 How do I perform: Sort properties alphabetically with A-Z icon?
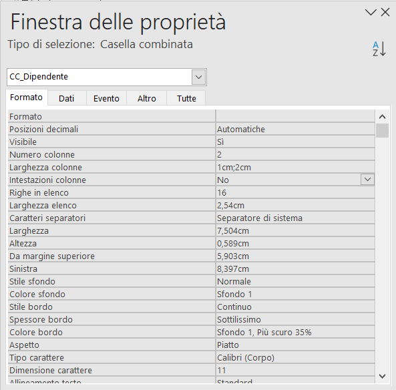click(x=379, y=49)
